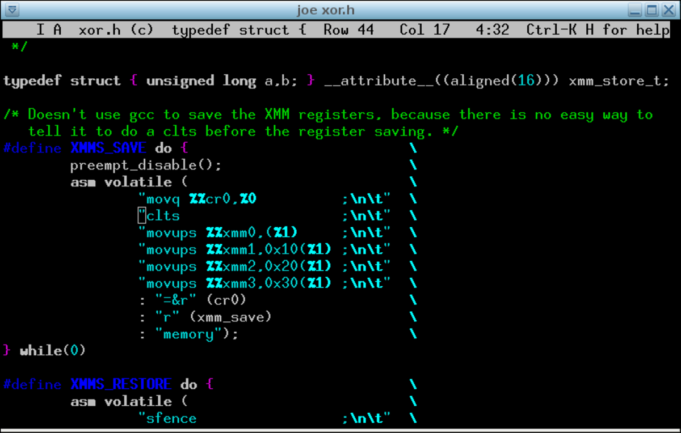681x433 pixels.
Task: Click 'Row 44' in the status line
Action: click(x=348, y=29)
